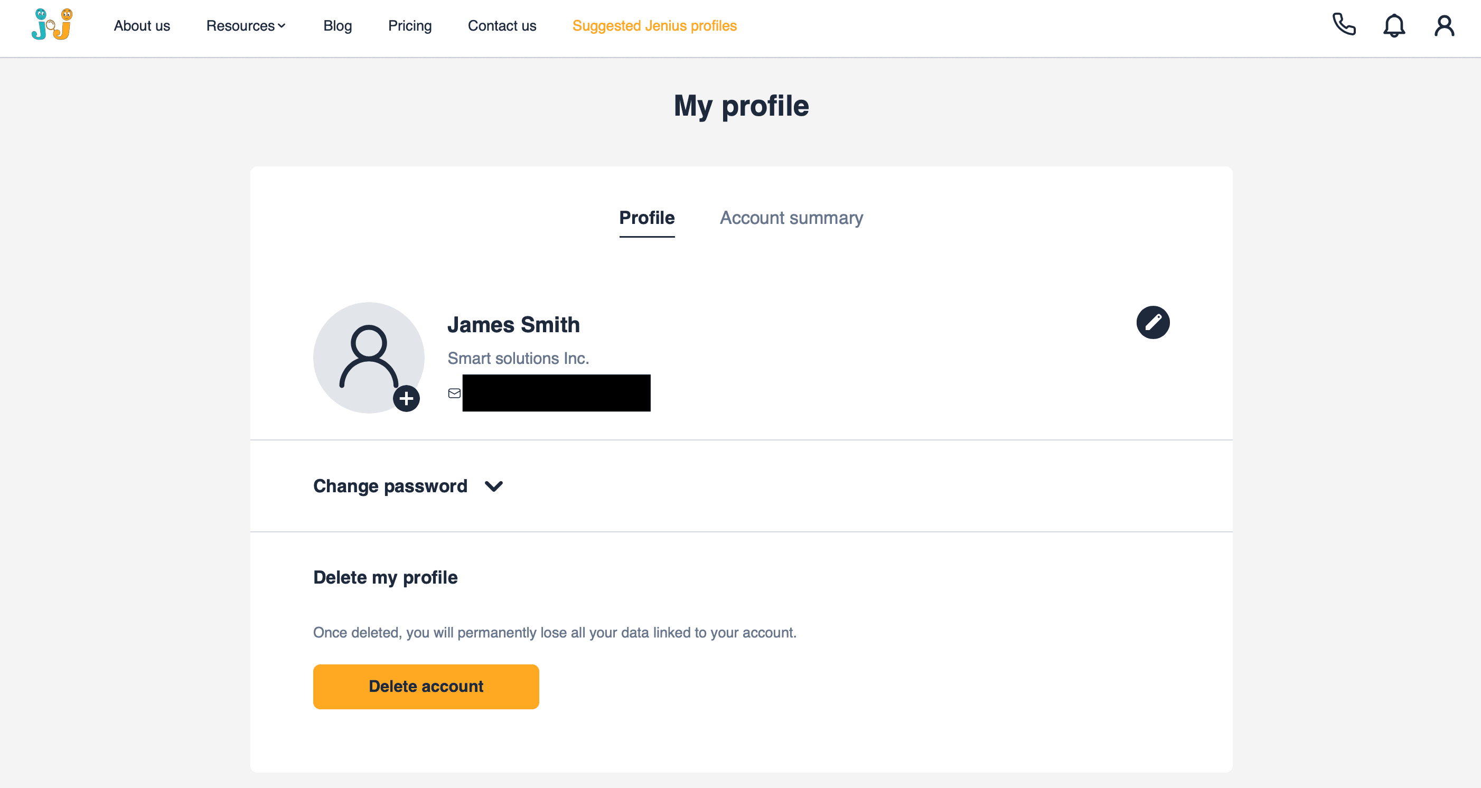Go to Suggested Jenius profiles

pos(654,26)
